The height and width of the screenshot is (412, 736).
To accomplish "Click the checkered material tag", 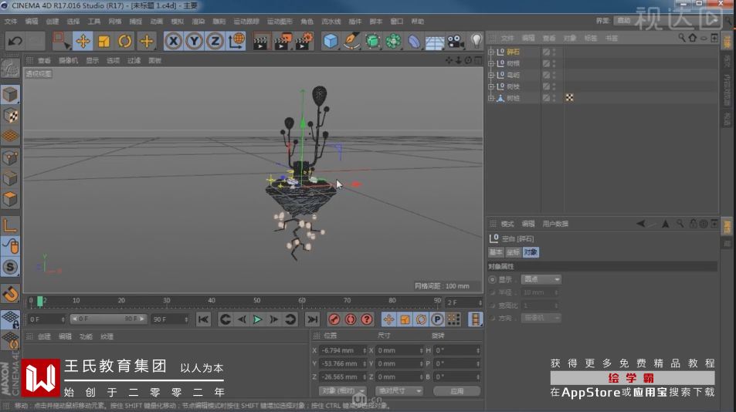I will click(569, 97).
